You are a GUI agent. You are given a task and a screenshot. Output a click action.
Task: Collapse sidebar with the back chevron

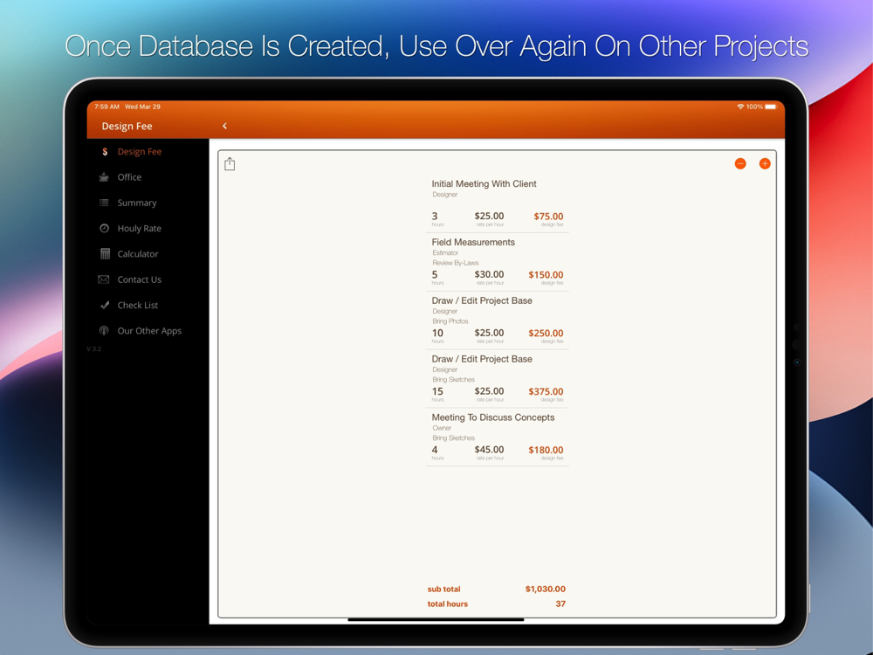click(225, 126)
